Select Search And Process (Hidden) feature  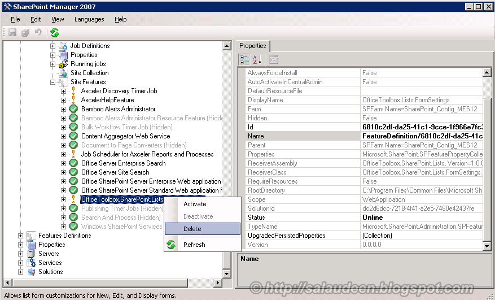click(121, 218)
